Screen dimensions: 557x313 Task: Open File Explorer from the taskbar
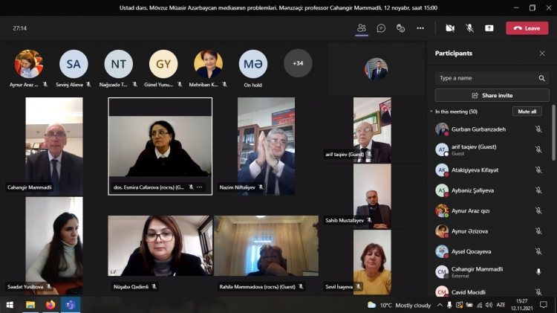(x=30, y=305)
